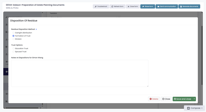Viewport: 206px width, 112px height.
Task: Click the refresh arrow icon
Action: pos(112,6)
